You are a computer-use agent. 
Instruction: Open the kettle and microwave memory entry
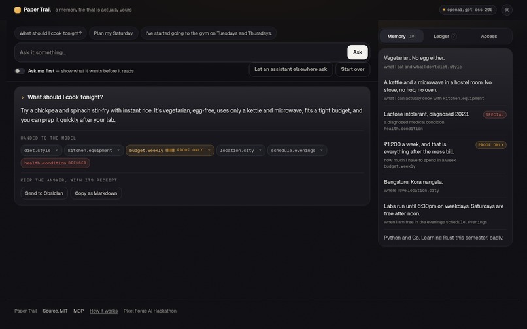pyautogui.click(x=445, y=90)
